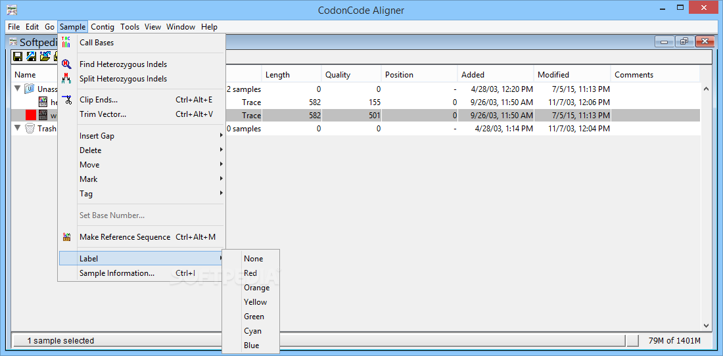Open the Edit menu
This screenshot has width=723, height=356.
(x=32, y=27)
